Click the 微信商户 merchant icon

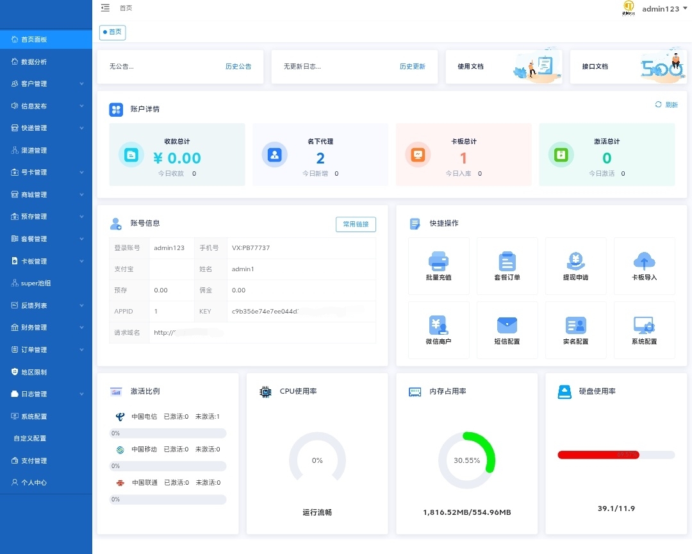tap(438, 325)
